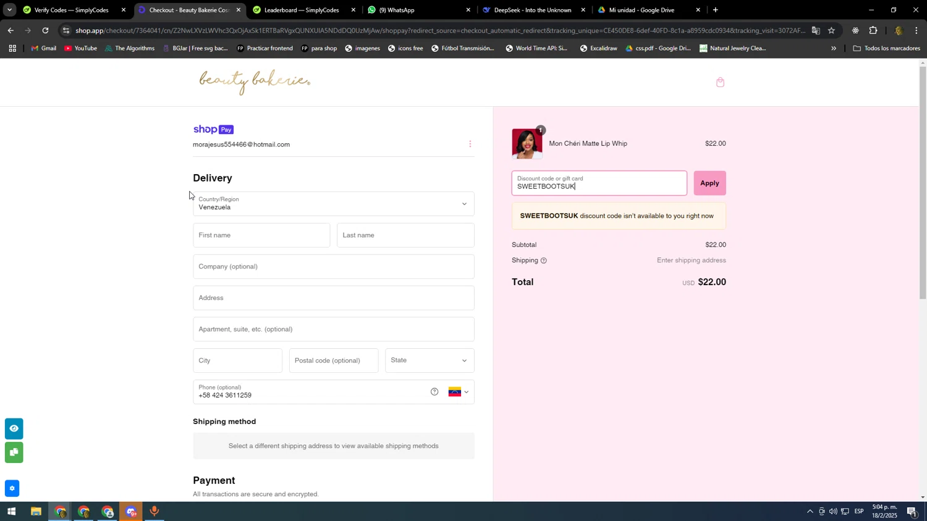Bookmark this page with star icon
This screenshot has height=521, width=927.
click(x=831, y=30)
